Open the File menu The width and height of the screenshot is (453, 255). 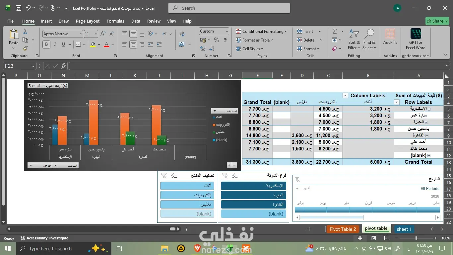(x=10, y=21)
